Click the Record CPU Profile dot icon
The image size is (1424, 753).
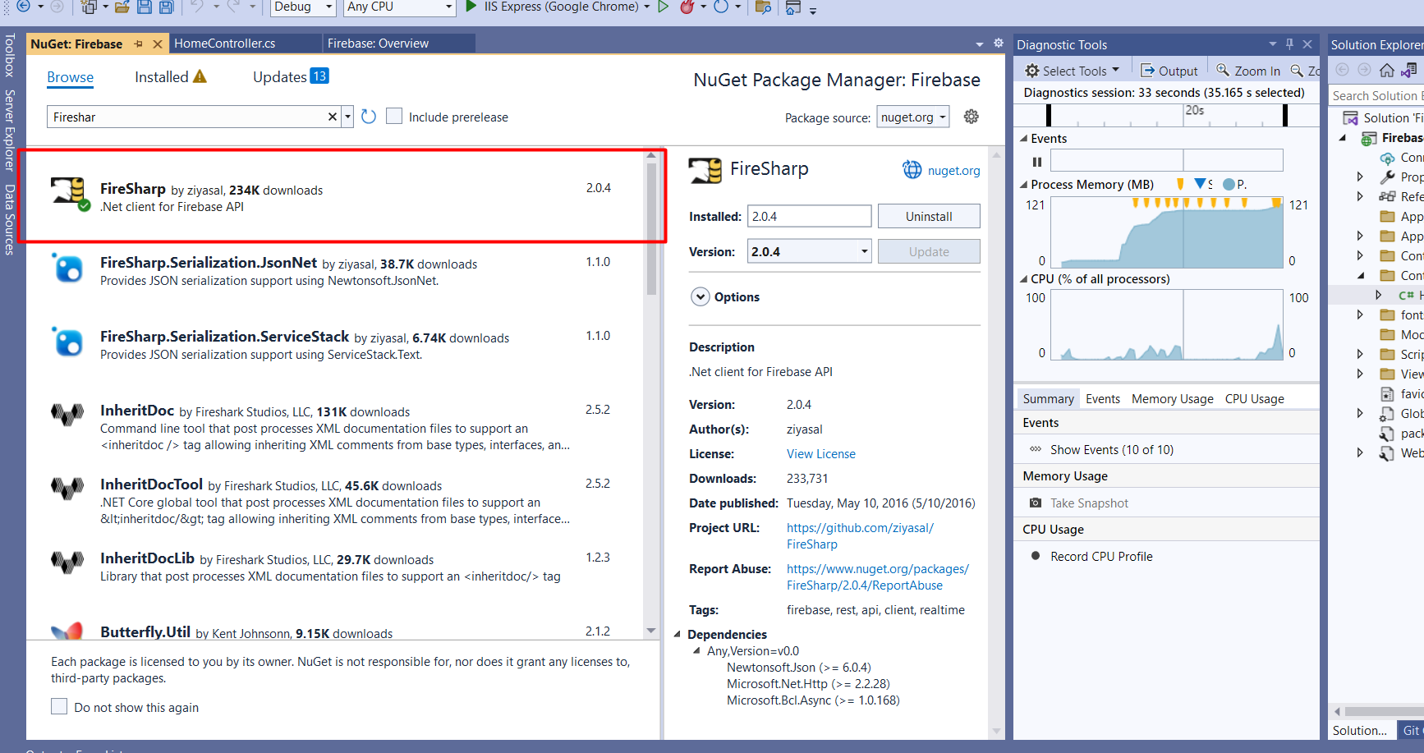point(1036,556)
